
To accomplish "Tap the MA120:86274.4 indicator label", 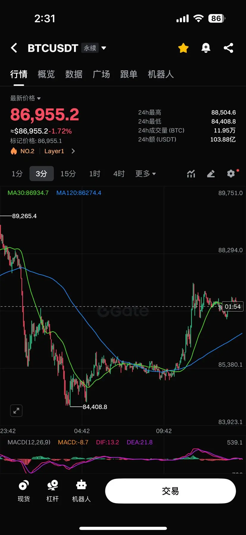I will 79,193.
